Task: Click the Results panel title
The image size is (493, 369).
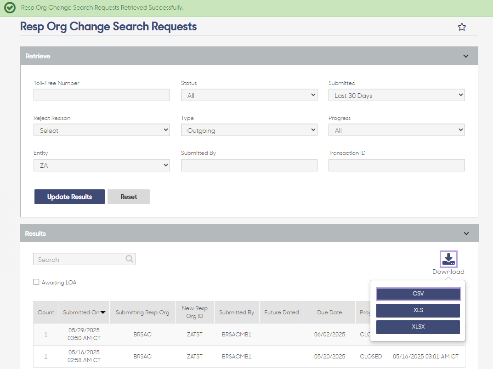Action: (35, 233)
